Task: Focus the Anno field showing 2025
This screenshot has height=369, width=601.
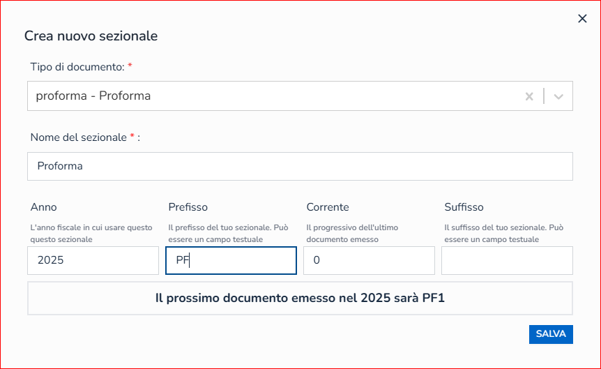Action: click(93, 260)
